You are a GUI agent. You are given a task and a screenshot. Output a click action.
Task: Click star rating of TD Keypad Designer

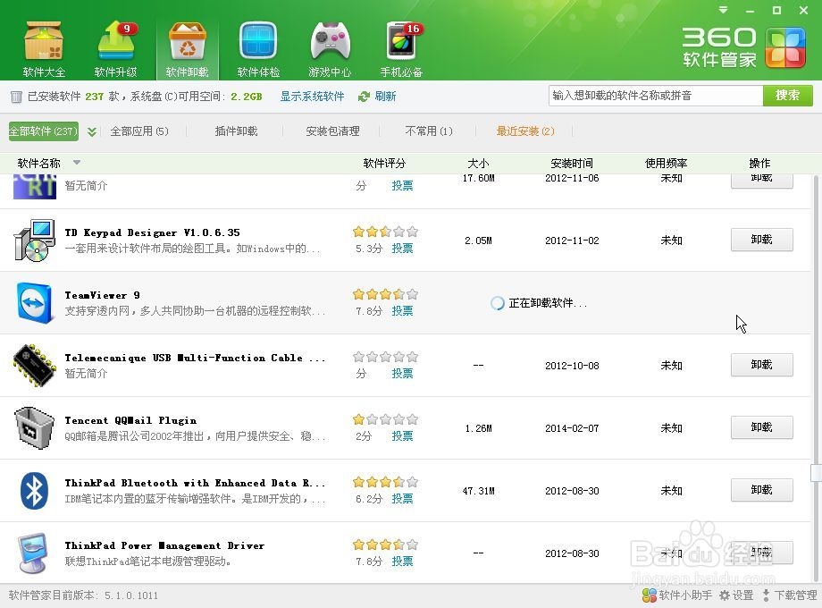385,232
